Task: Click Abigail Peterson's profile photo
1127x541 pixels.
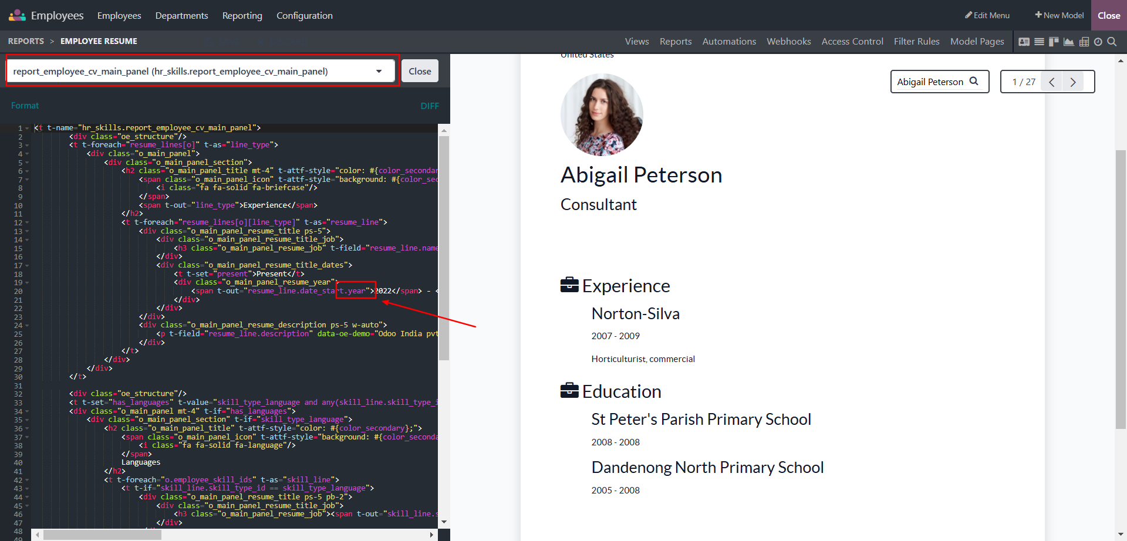Action: coord(602,114)
